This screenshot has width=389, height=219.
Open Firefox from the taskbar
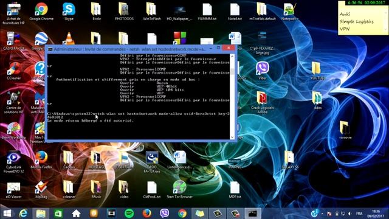click(146, 214)
